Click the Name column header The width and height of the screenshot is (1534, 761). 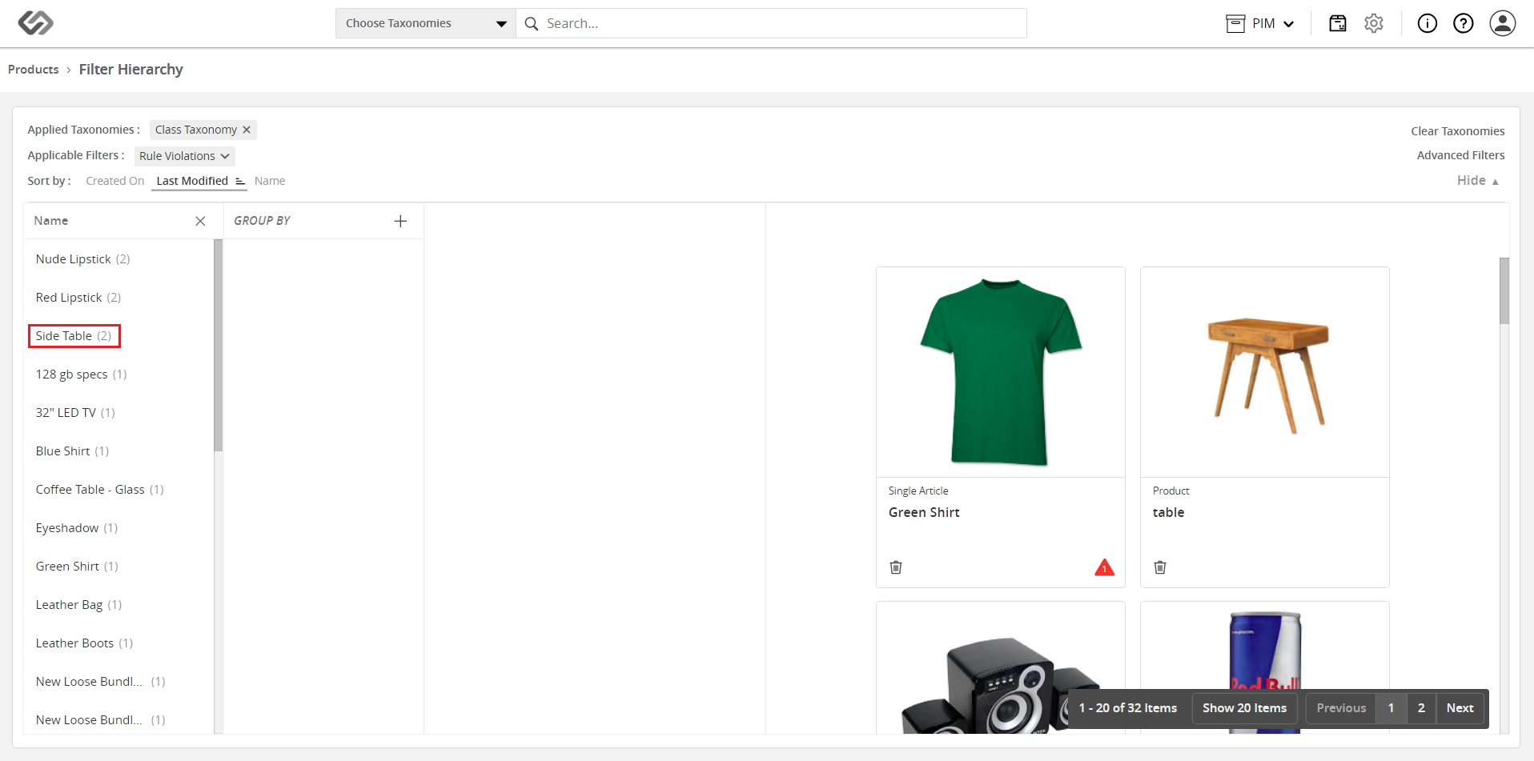[51, 221]
